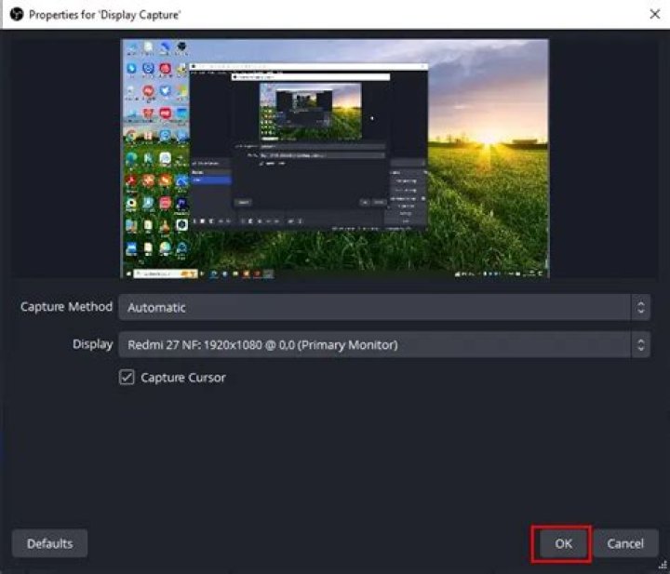The image size is (670, 574).
Task: Toggle the Capture Cursor checkbox
Action: 127,378
